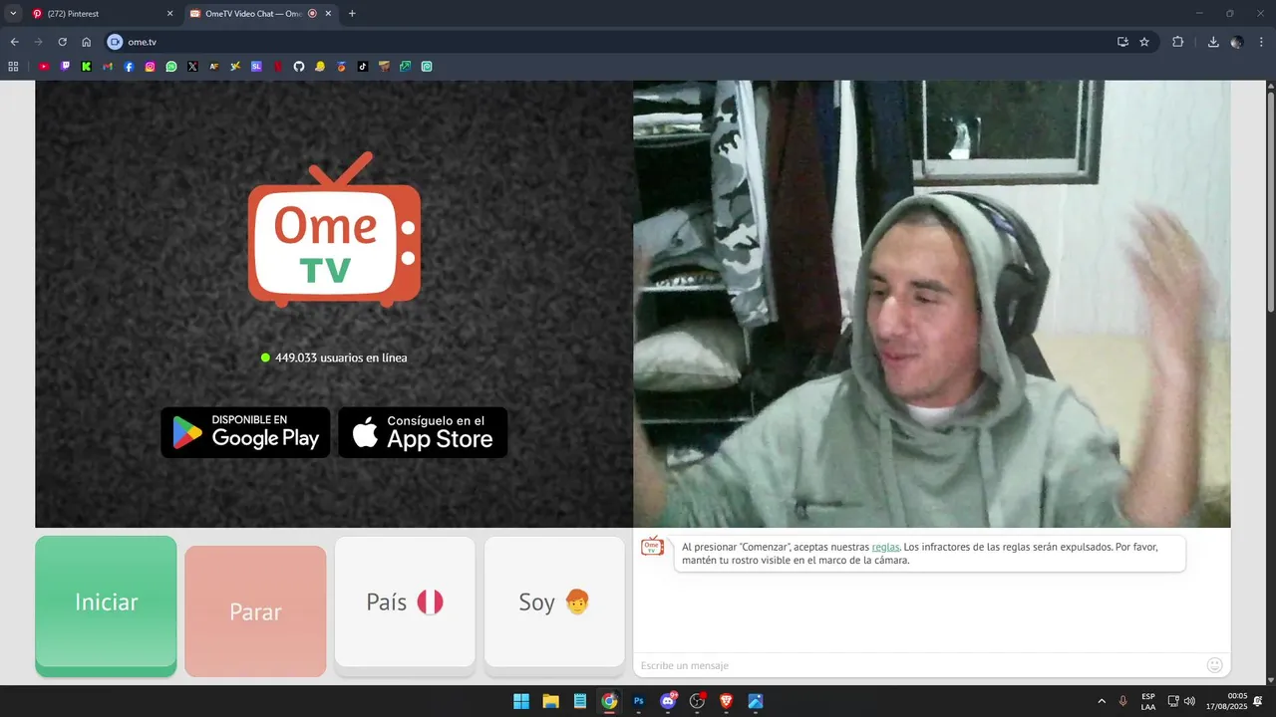Image resolution: width=1276 pixels, height=717 pixels.
Task: Open the volume control in system tray
Action: coord(1189,701)
